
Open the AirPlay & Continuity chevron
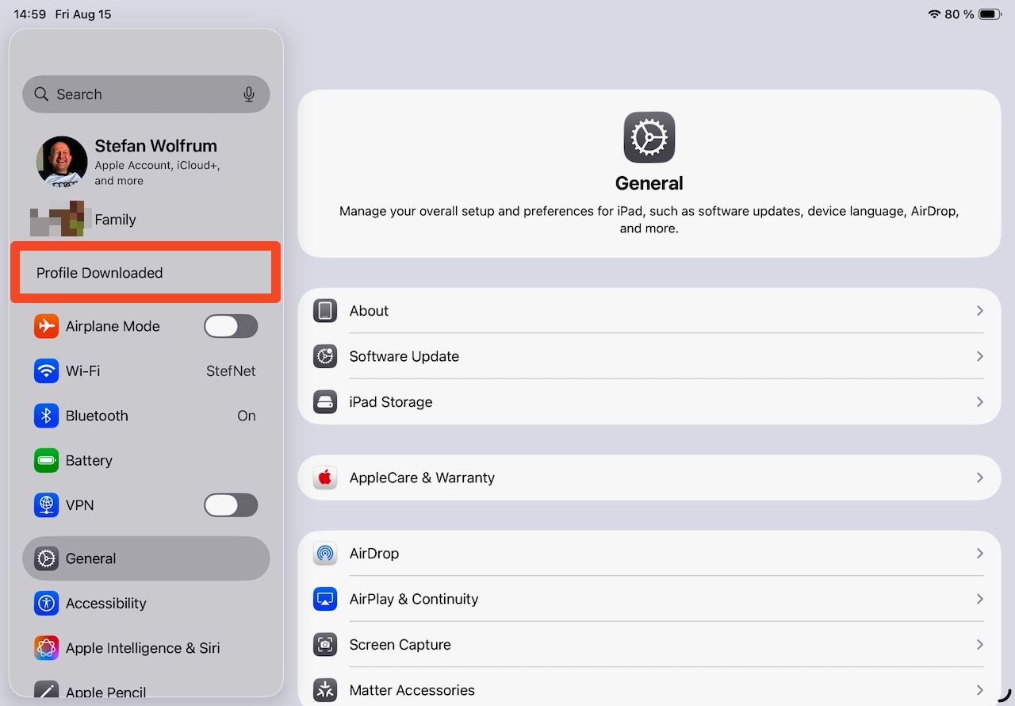[980, 599]
